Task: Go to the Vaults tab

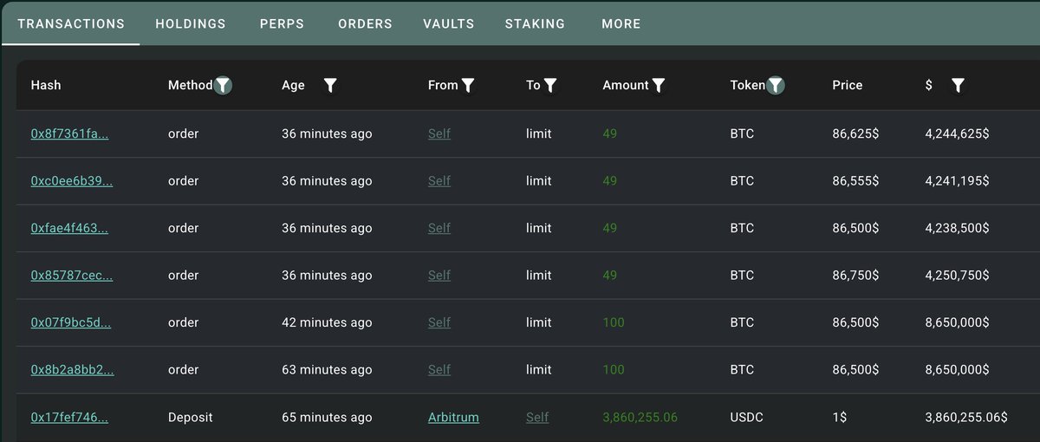Action: [448, 24]
